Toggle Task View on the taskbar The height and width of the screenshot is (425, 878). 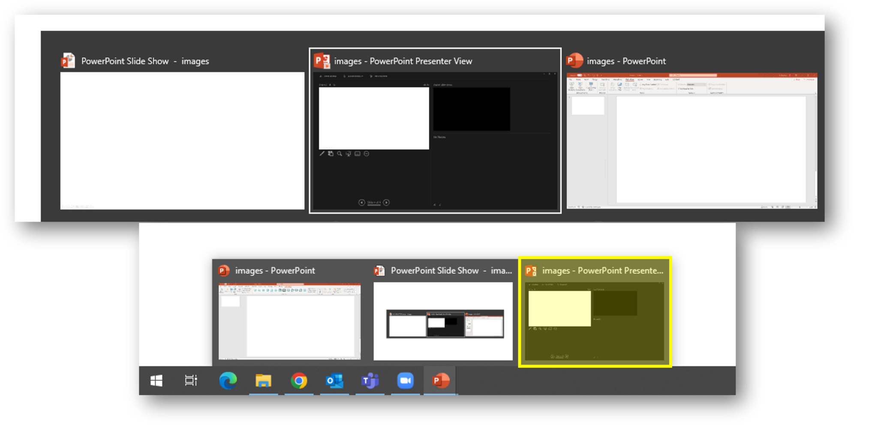pos(192,381)
